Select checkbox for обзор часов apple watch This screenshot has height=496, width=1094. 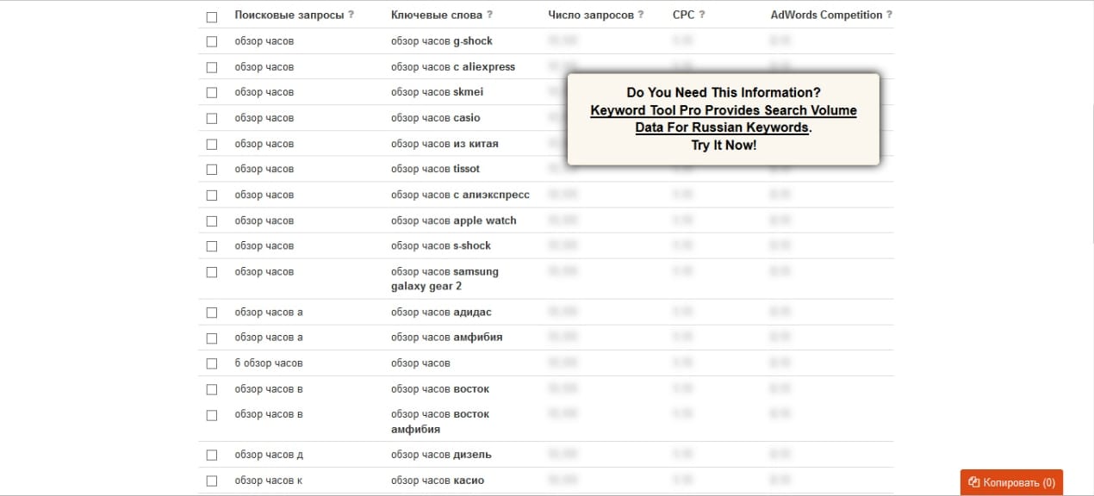[212, 221]
